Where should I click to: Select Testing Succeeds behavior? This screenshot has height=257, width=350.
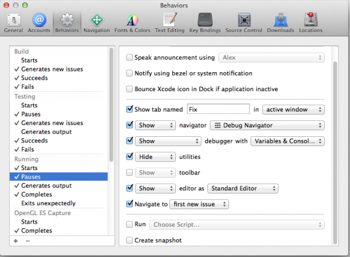click(59, 141)
